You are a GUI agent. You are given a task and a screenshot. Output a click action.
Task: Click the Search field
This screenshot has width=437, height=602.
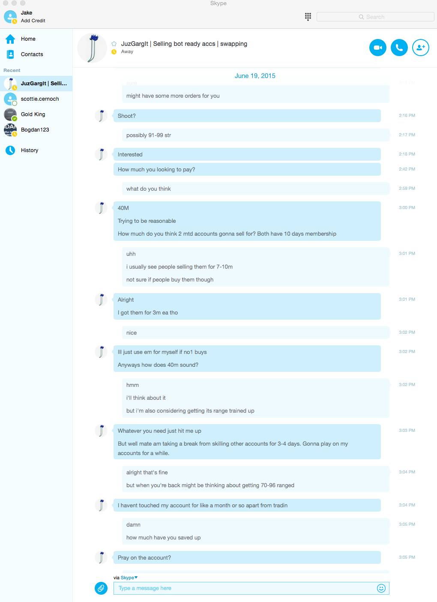click(x=375, y=17)
